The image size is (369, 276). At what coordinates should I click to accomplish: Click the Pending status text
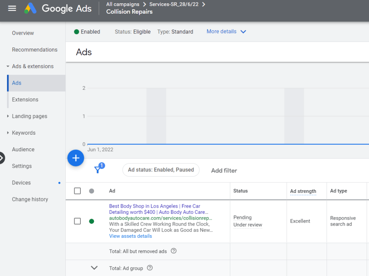tap(242, 217)
